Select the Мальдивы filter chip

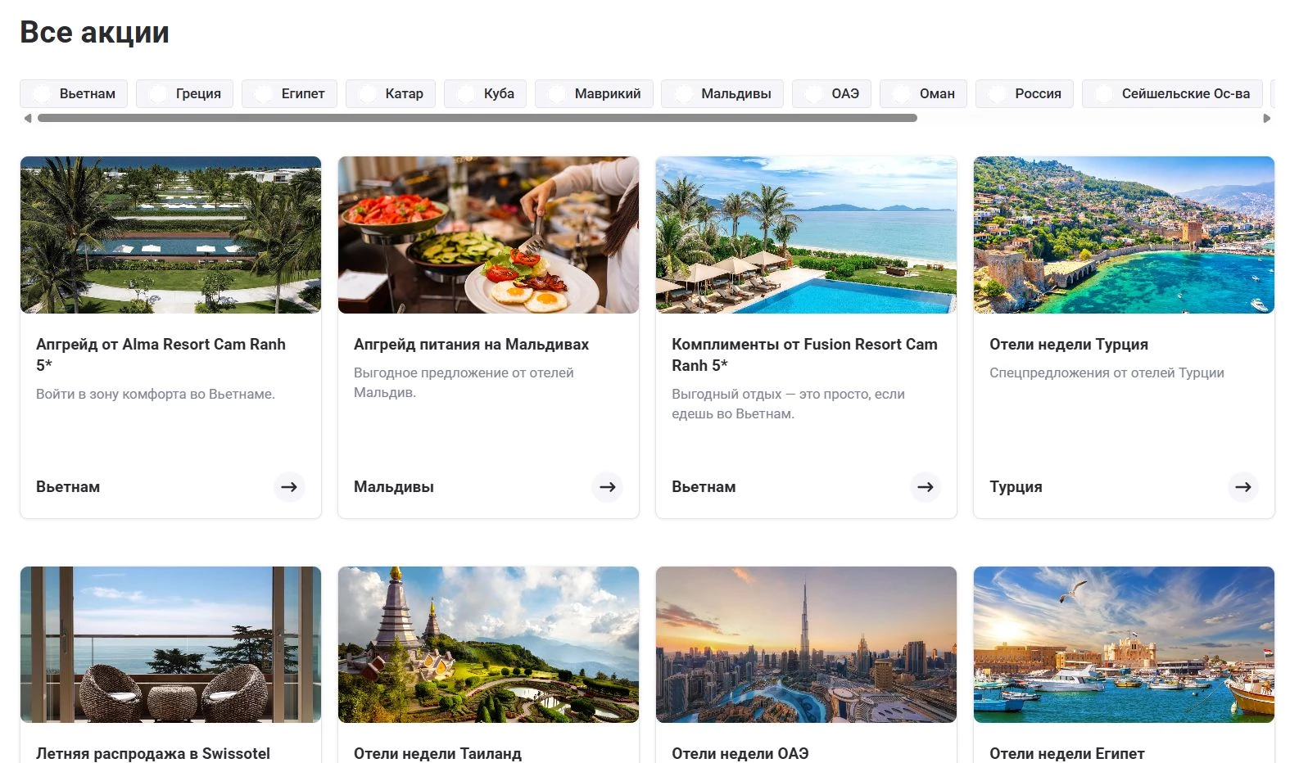pos(722,93)
